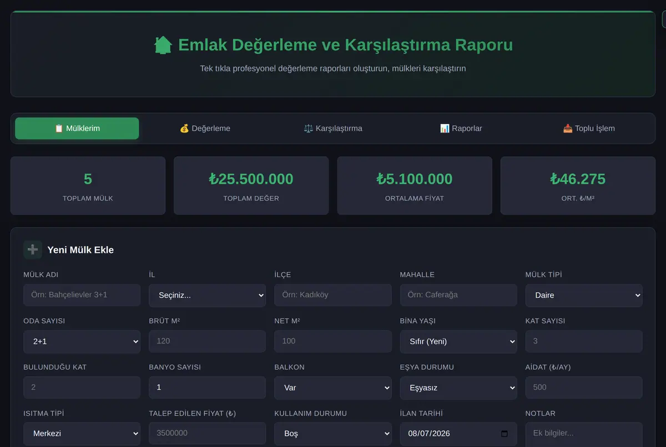
Task: Click the Toplam Değer value ₺25.500.000
Action: point(251,179)
